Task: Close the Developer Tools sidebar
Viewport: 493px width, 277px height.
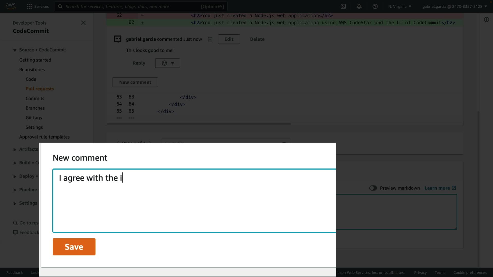Action: (x=83, y=23)
